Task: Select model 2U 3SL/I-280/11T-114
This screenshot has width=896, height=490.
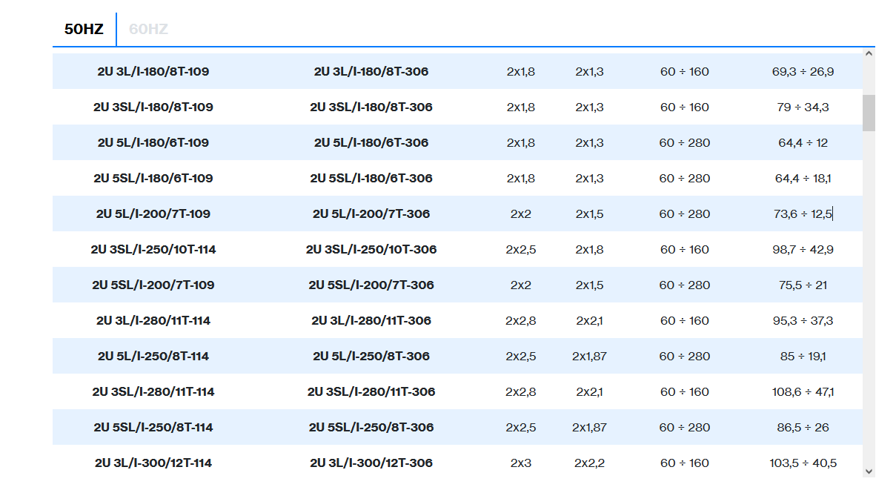Action: 153,392
